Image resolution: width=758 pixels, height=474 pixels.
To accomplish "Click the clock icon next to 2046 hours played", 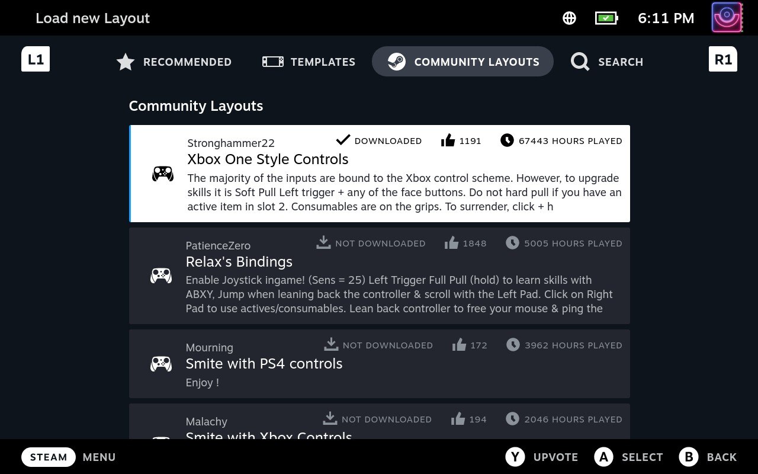I will coord(512,419).
